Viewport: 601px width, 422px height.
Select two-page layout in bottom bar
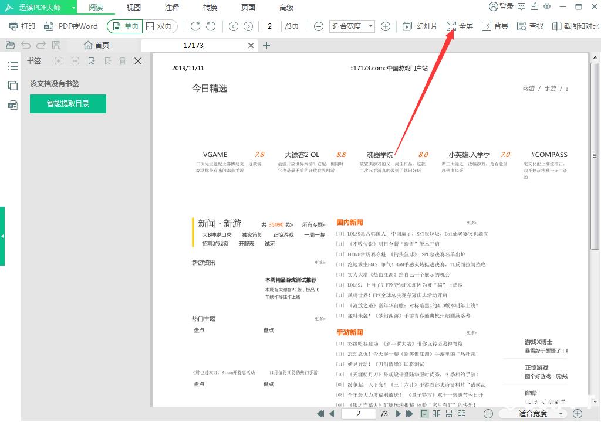(x=437, y=414)
